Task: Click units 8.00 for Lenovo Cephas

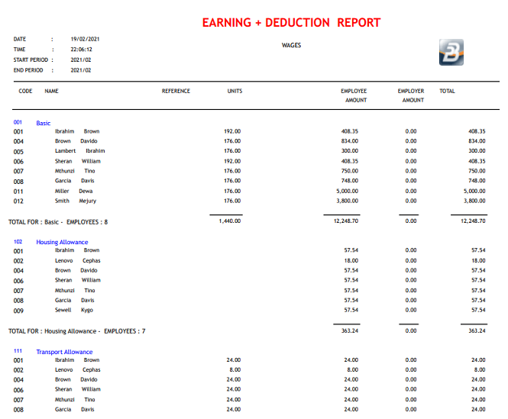Action: (235, 369)
